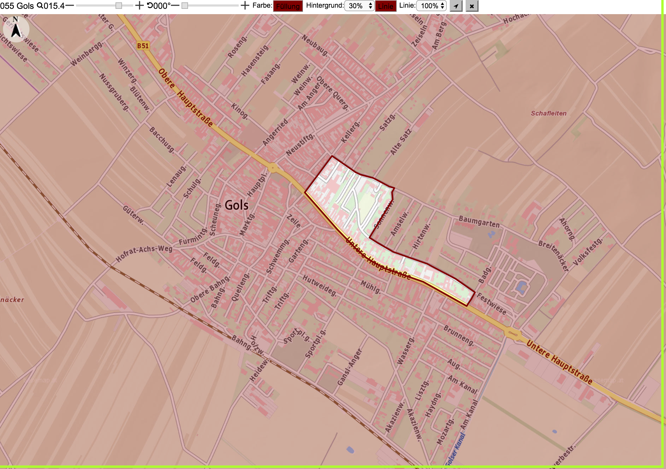Click the magnifier icon beside 015.4
666x469 pixels.
39,5
